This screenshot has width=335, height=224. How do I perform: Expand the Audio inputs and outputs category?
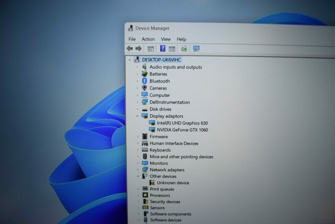point(137,67)
